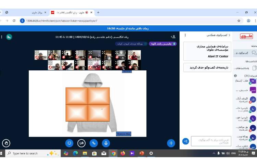Open webcam of boy in red shirt

134,55
